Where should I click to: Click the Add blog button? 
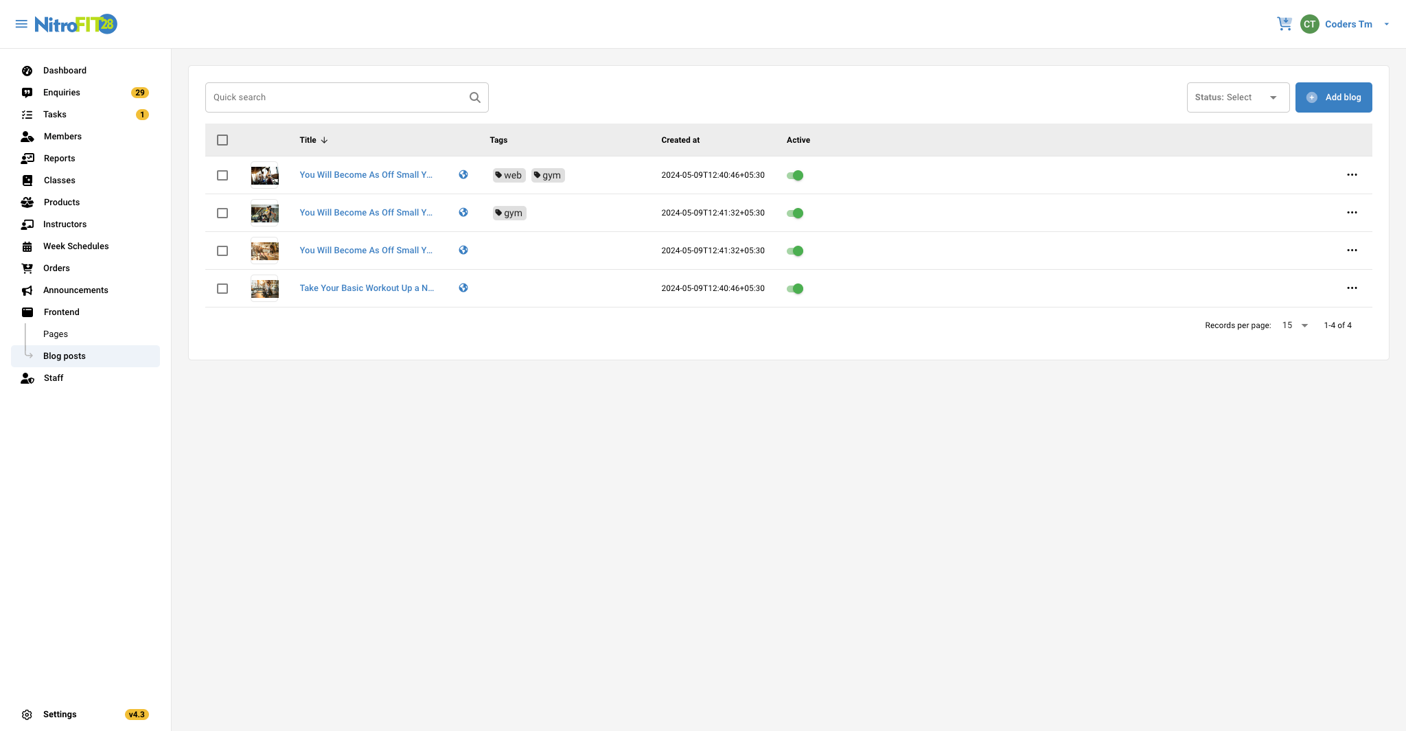(1333, 97)
